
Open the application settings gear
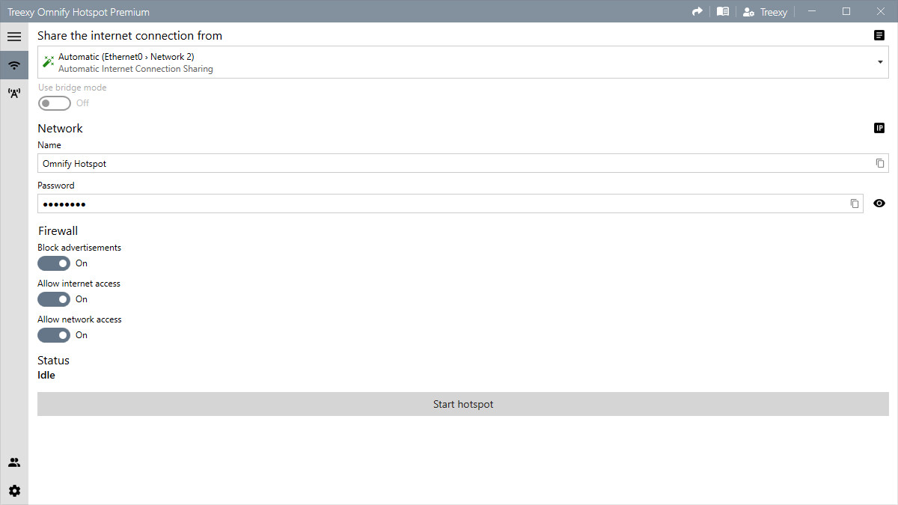point(14,490)
